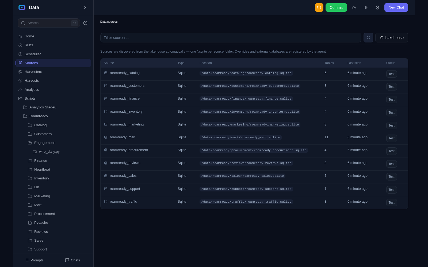Screen dimensions: 428x267
Task: Click the roamready_procurement.sqlite location path
Action: click(254, 150)
